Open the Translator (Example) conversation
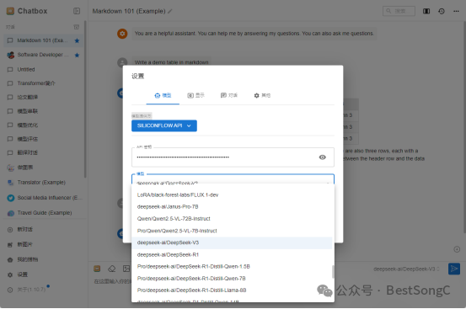This screenshot has height=309, width=466. [x=43, y=183]
